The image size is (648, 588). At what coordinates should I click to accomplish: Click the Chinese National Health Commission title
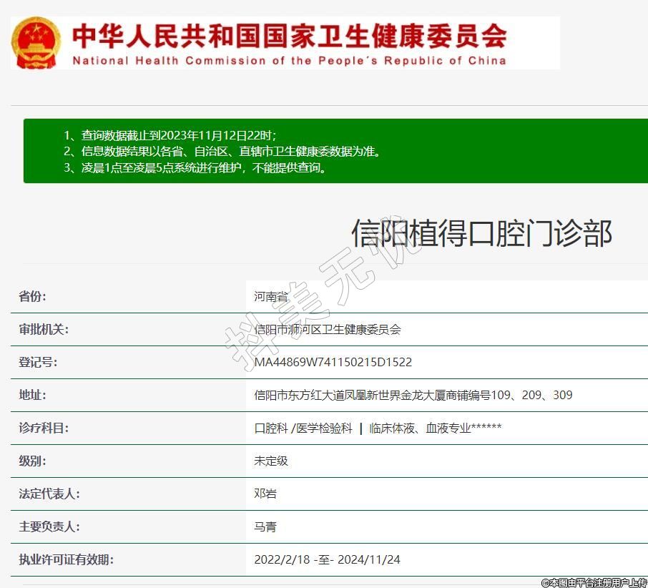coord(289,35)
